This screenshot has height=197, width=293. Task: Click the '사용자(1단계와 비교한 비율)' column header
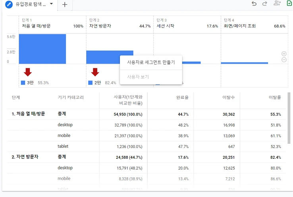click(x=128, y=100)
